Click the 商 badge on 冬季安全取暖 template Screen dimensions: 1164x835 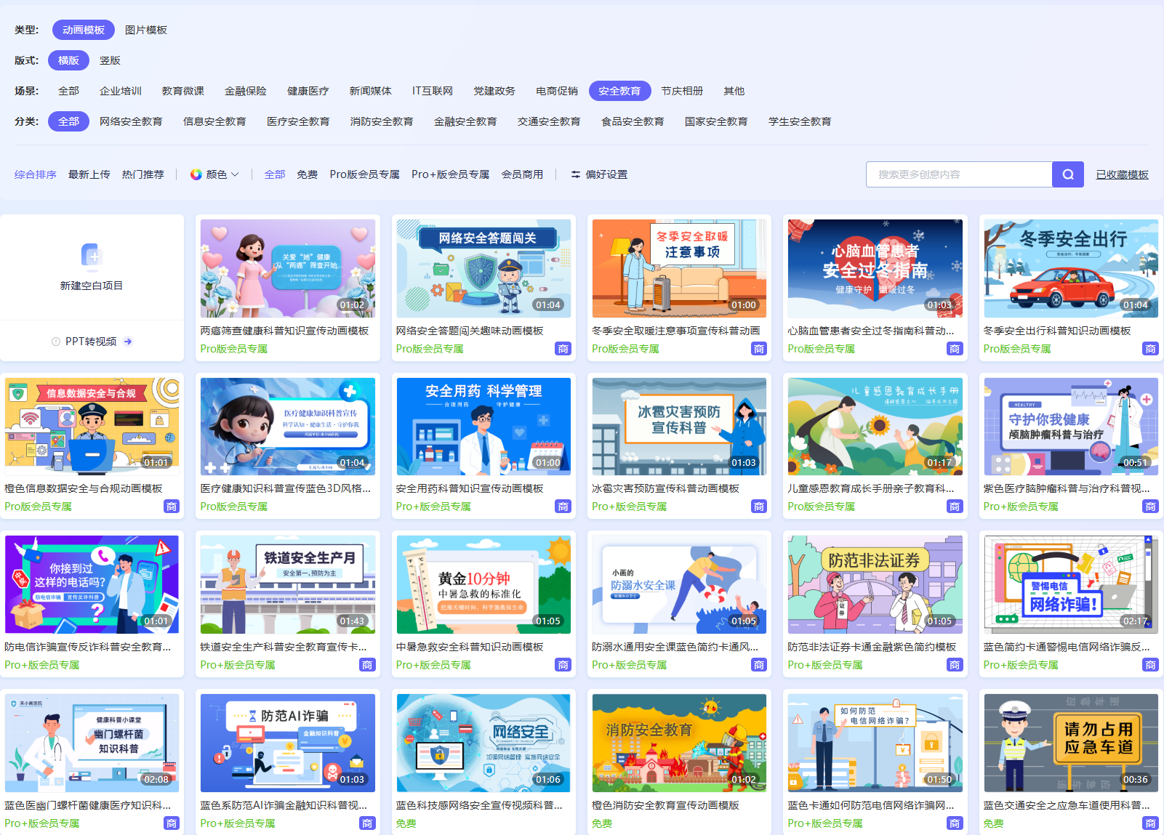[759, 348]
